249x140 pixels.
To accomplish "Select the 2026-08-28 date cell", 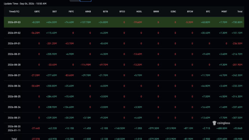I will 14,65.
